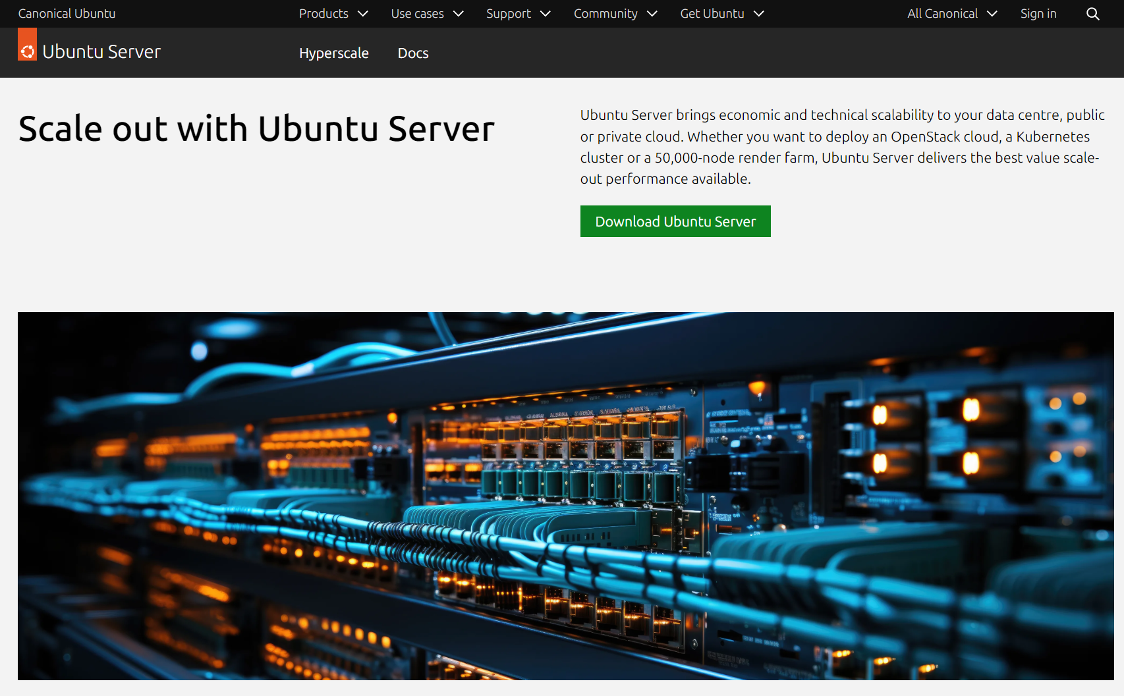The height and width of the screenshot is (696, 1124).
Task: Open the Hyperscale page
Action: pos(334,53)
